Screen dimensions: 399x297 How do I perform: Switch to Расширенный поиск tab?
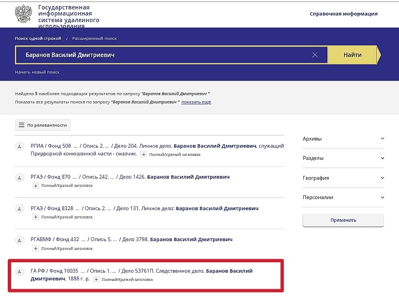tap(94, 38)
